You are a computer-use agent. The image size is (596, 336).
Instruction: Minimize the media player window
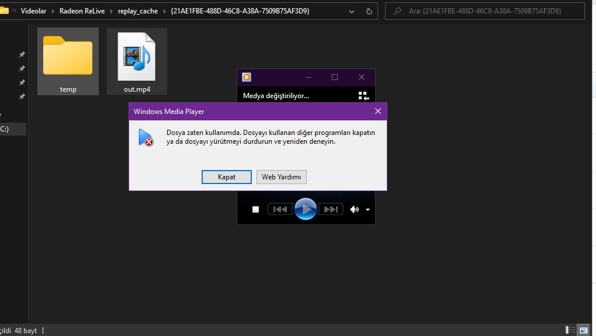(x=309, y=77)
